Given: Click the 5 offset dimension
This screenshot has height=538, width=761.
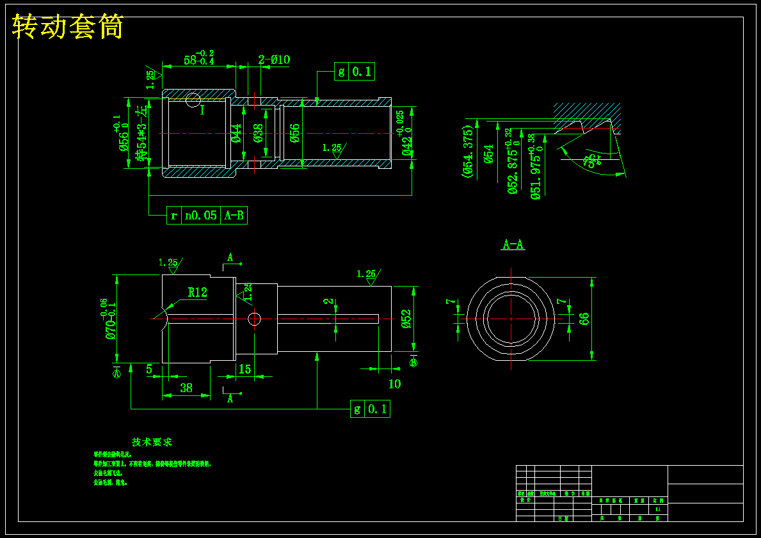Looking at the screenshot, I should point(149,369).
